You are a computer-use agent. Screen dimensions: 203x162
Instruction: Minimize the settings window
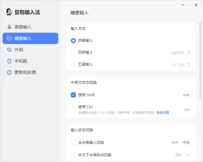[x=183, y=5]
